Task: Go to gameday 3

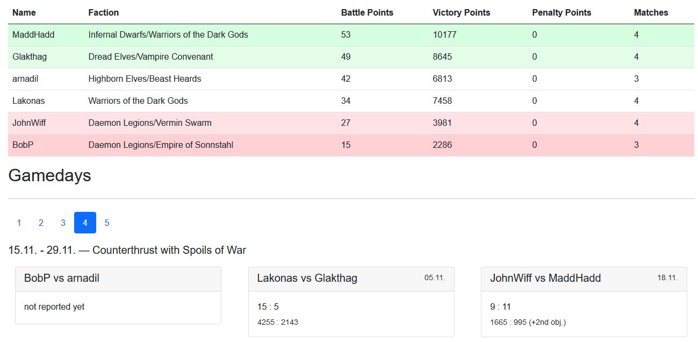Action: tap(63, 223)
